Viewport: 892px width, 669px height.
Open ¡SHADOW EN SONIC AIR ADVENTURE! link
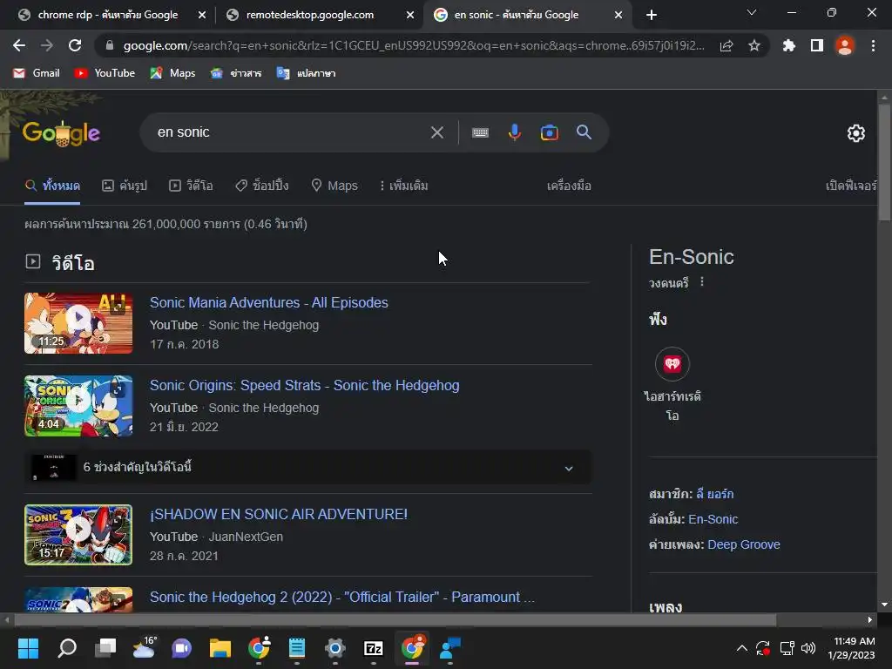(x=279, y=514)
